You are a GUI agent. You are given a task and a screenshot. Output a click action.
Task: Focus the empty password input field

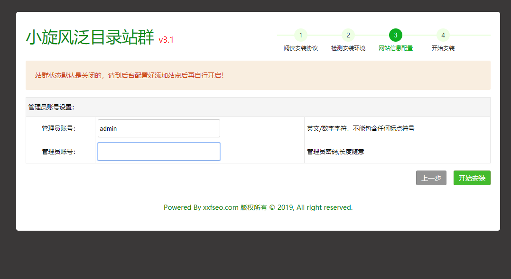(x=158, y=151)
